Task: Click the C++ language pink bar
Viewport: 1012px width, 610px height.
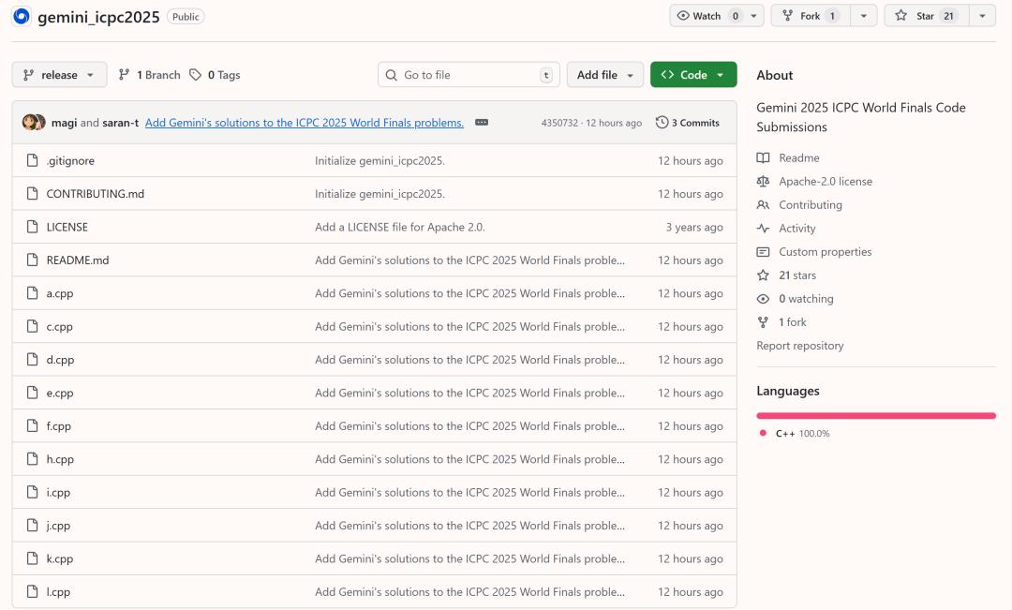Action: coord(875,415)
